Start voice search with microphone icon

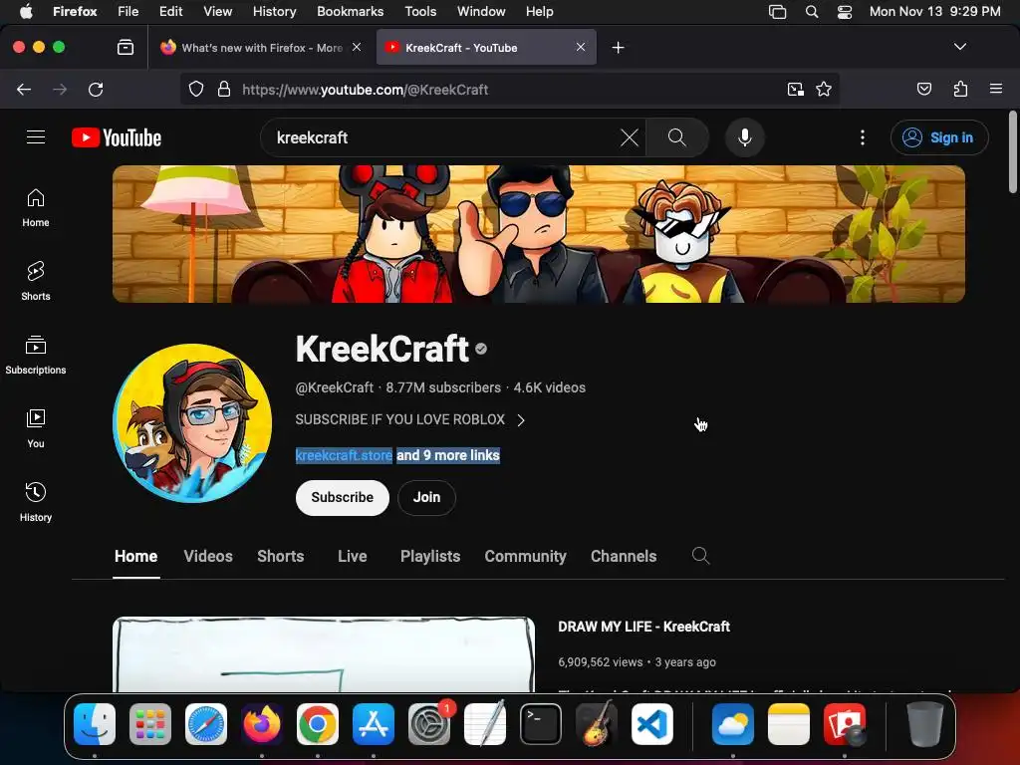[x=745, y=137]
